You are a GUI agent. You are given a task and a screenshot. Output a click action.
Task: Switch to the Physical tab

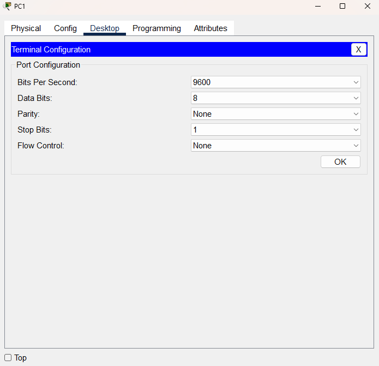pyautogui.click(x=26, y=28)
